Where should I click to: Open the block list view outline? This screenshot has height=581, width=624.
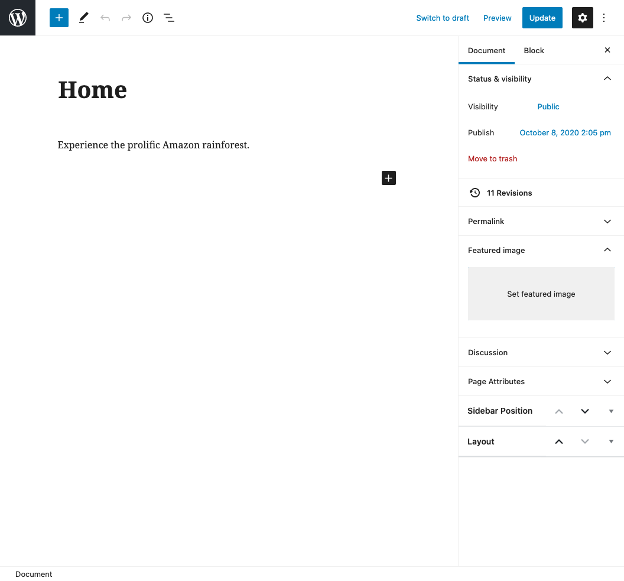pyautogui.click(x=169, y=18)
